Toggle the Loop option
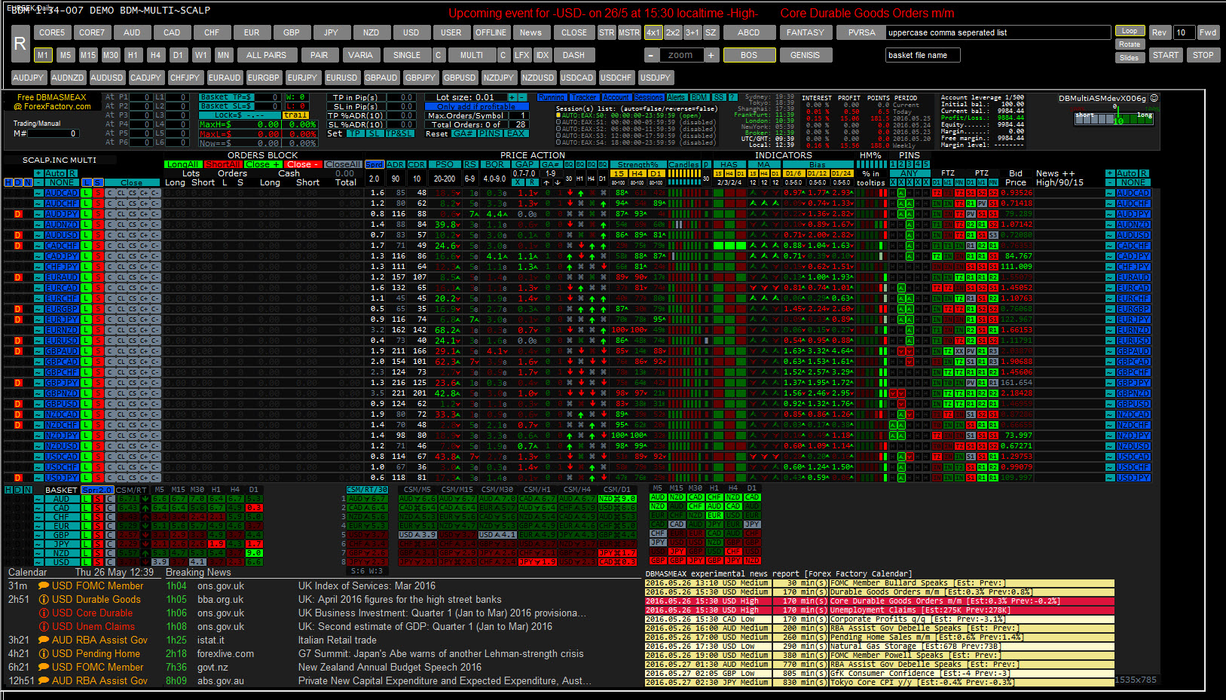This screenshot has width=1226, height=700. coord(1130,31)
